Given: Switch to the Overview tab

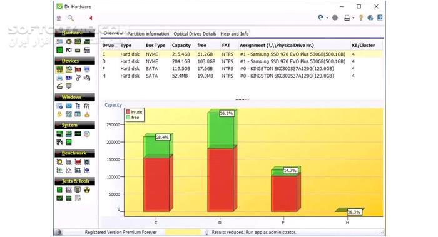Looking at the screenshot, I should [113, 33].
